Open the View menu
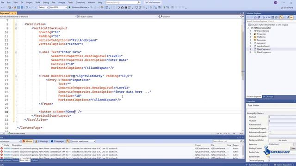296x166 pixels. (15, 3)
